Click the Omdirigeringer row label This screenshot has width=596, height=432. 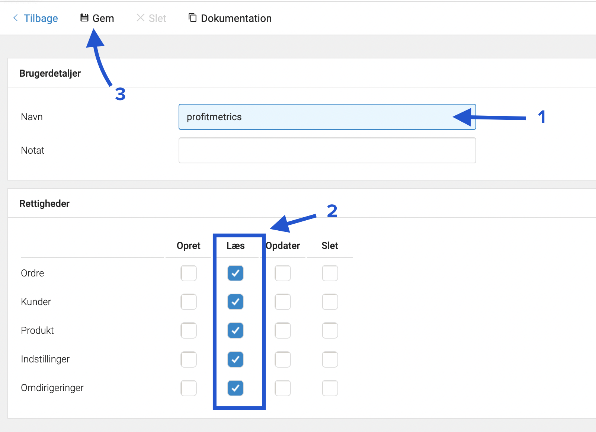click(x=52, y=388)
